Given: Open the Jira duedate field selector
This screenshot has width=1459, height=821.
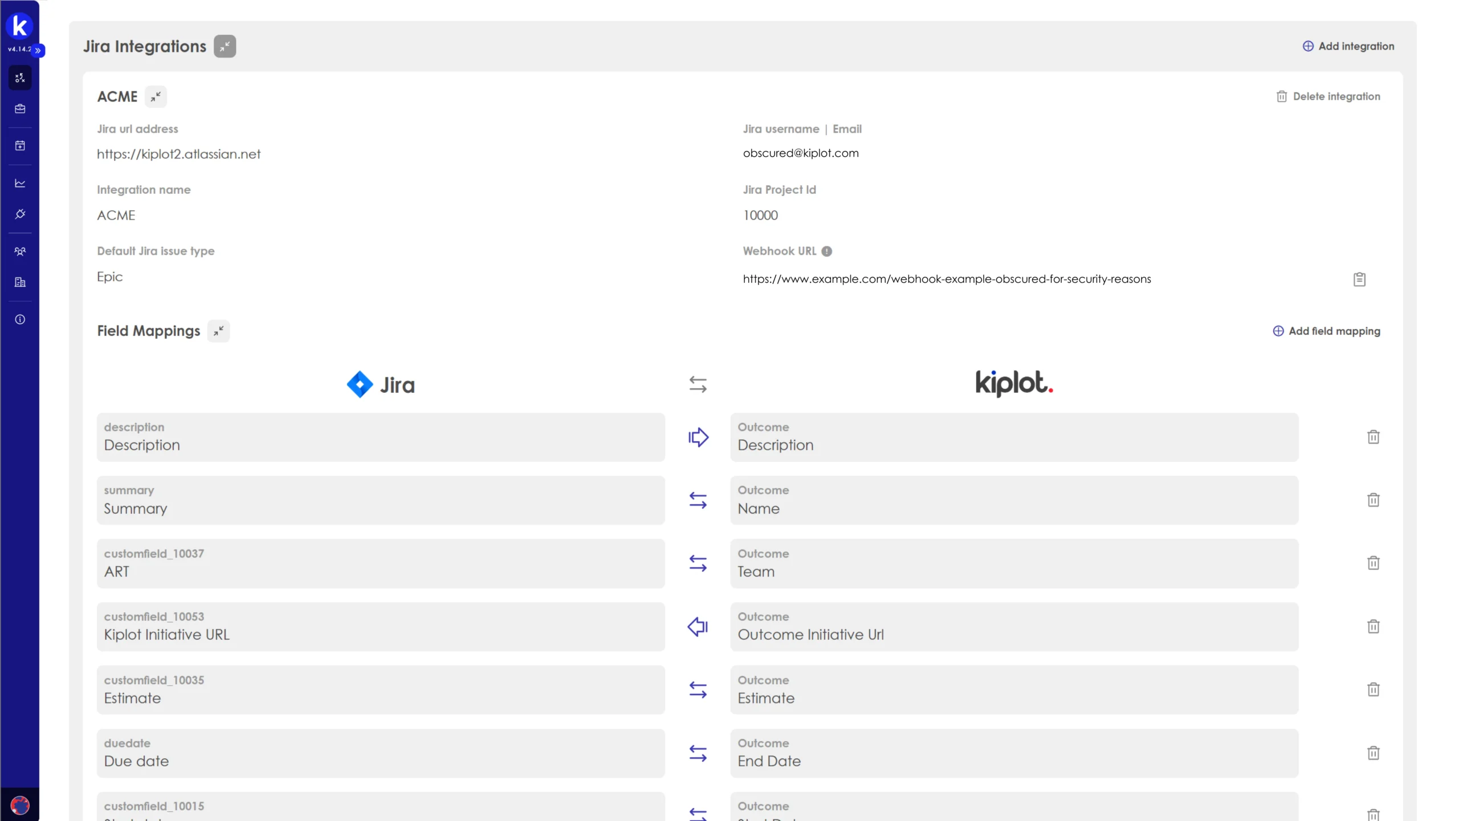Looking at the screenshot, I should pyautogui.click(x=381, y=753).
